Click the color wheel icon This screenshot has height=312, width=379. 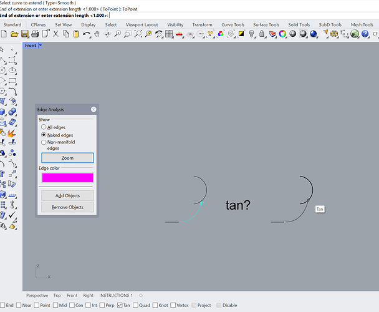pos(282,34)
